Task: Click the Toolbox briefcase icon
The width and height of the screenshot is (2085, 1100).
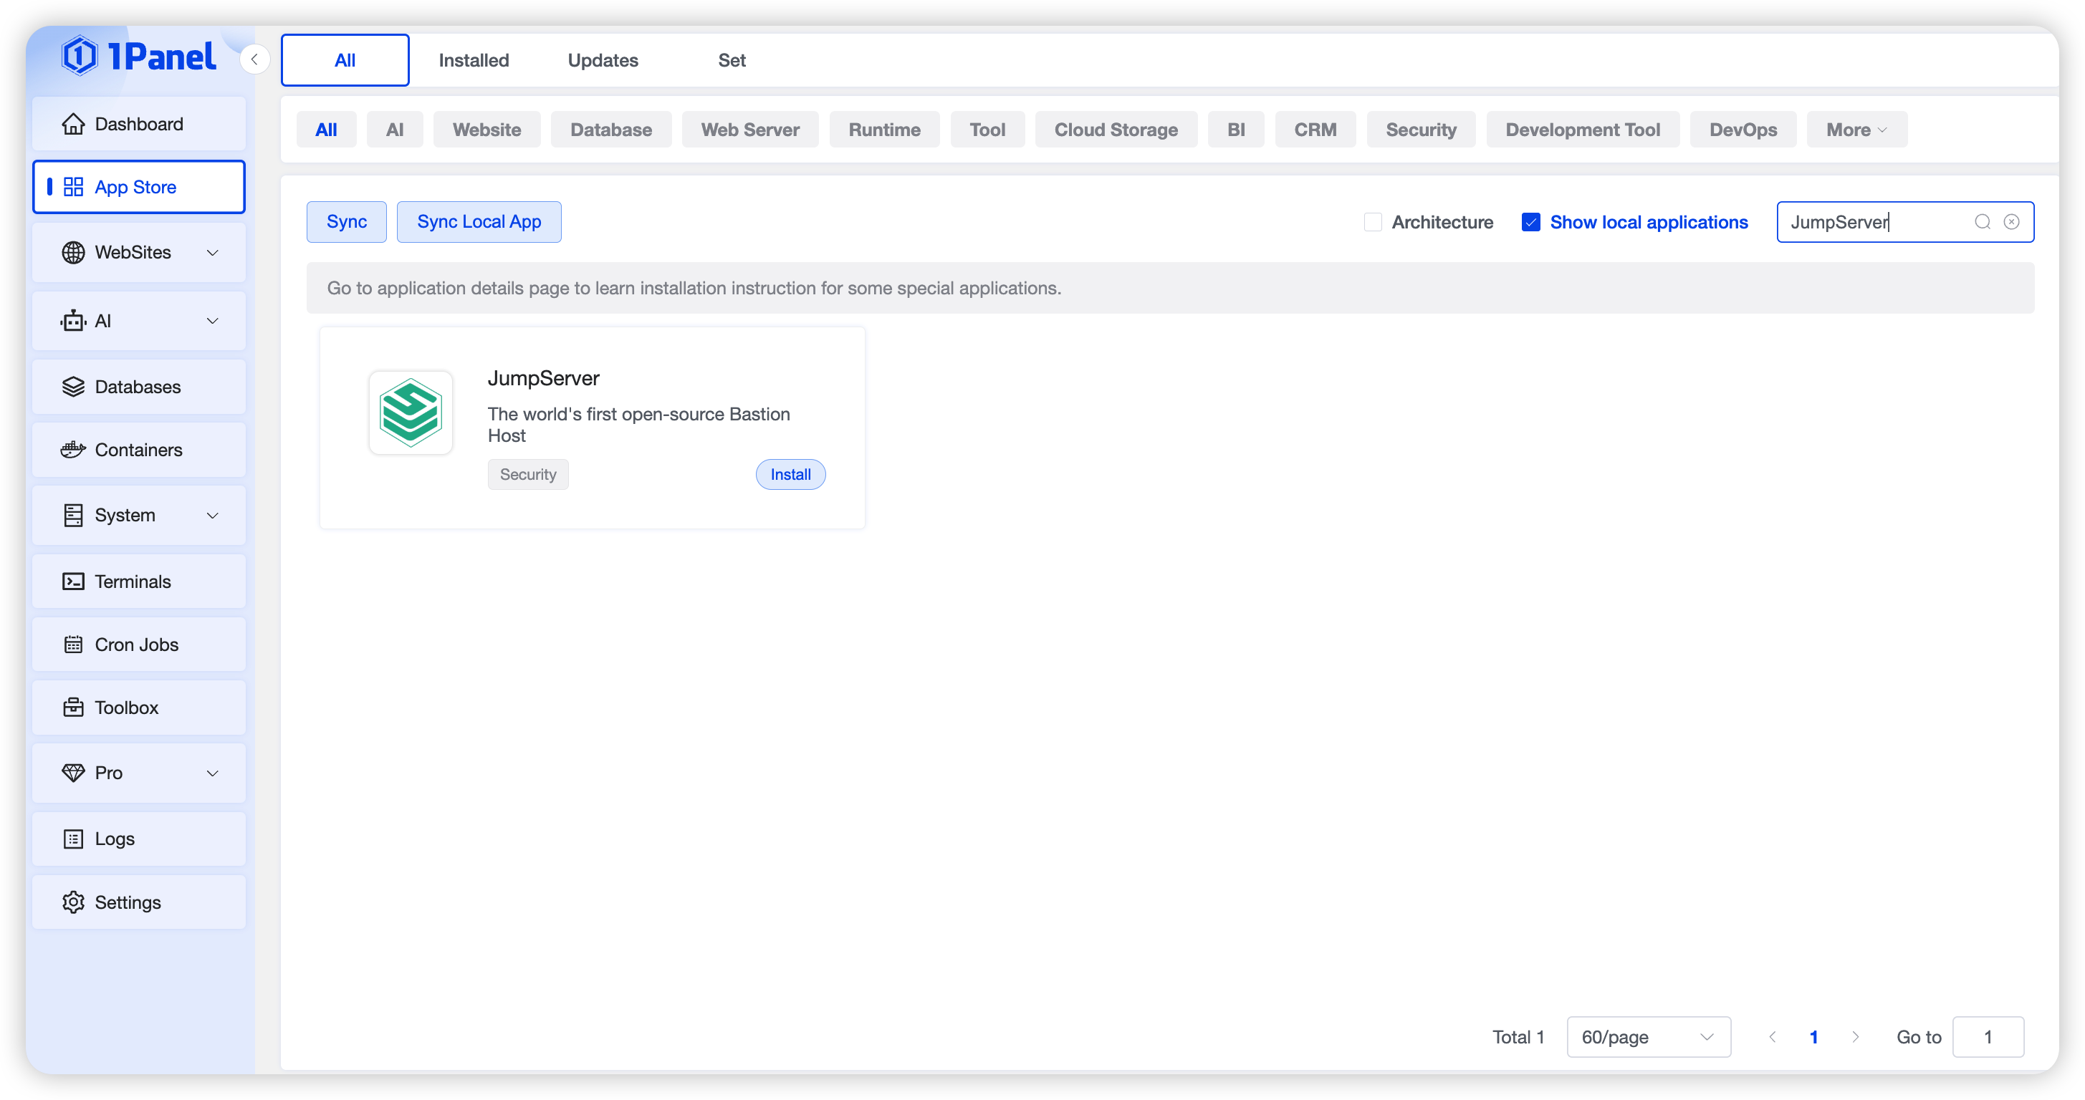Action: 73,708
